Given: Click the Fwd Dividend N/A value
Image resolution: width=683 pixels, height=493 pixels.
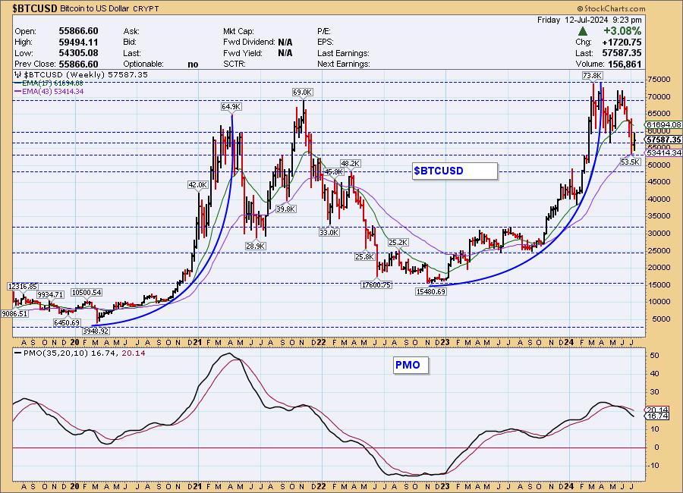Looking at the screenshot, I should click(285, 42).
